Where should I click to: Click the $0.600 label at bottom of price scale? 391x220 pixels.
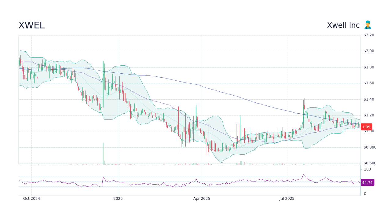(x=371, y=163)
